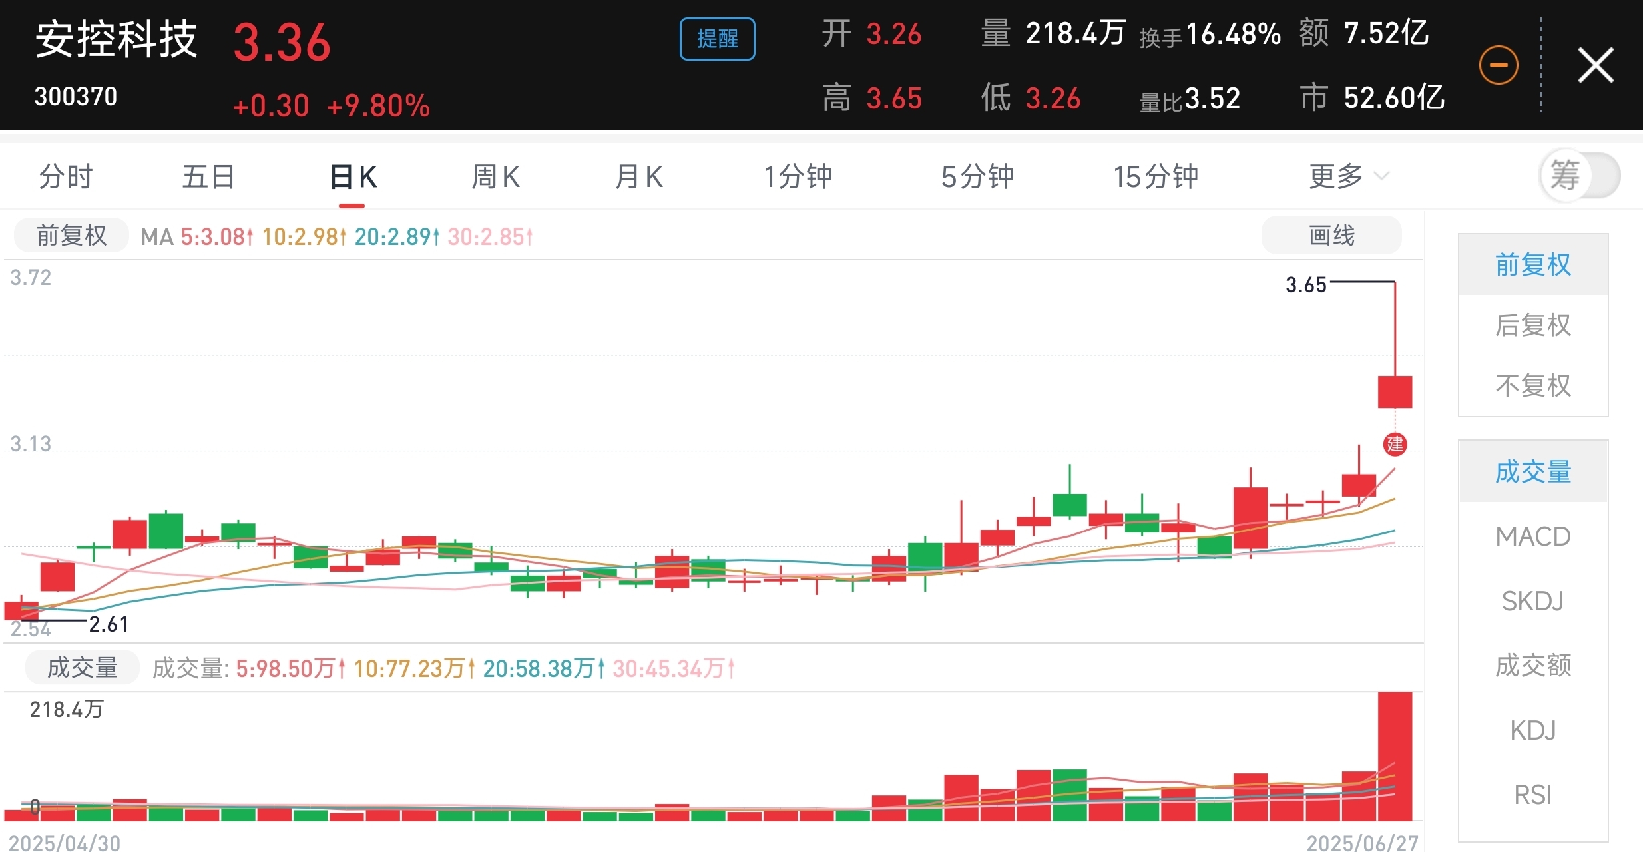This screenshot has height=852, width=1643.
Task: Click the 成交量 pill above the volume chart
Action: (x=83, y=668)
